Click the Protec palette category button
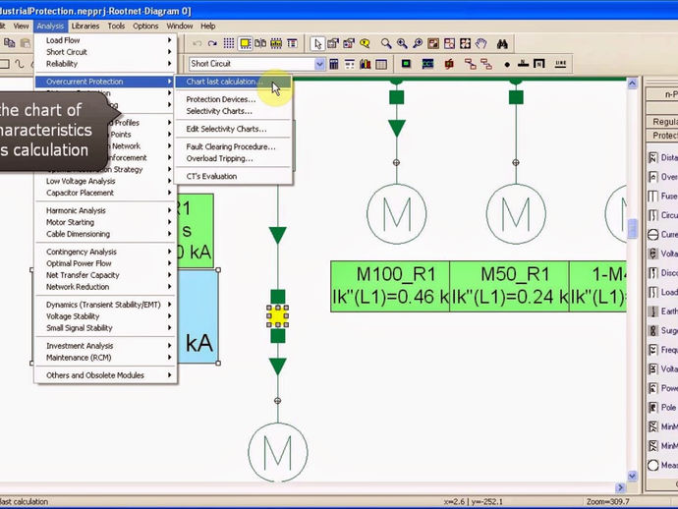The width and height of the screenshot is (678, 509). (661, 136)
